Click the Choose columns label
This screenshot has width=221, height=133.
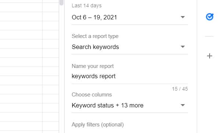(x=92, y=95)
